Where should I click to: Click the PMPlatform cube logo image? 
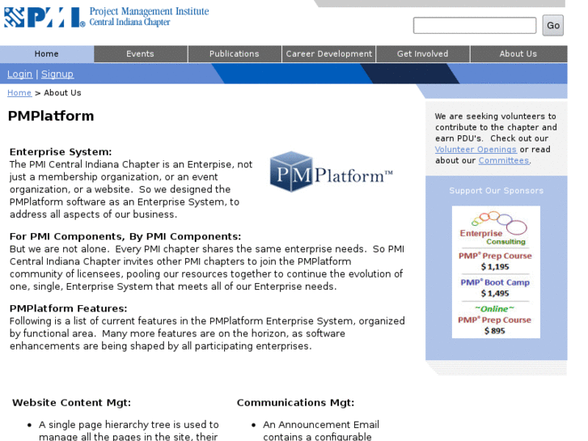pyautogui.click(x=332, y=172)
